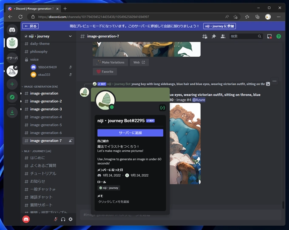289x230 pixels.
Task: Open the チュートリアル channel
Action: point(48,173)
